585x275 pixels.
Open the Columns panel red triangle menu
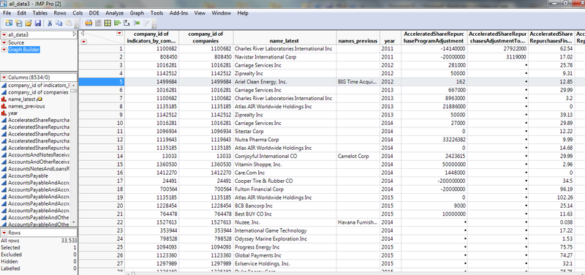[4, 78]
